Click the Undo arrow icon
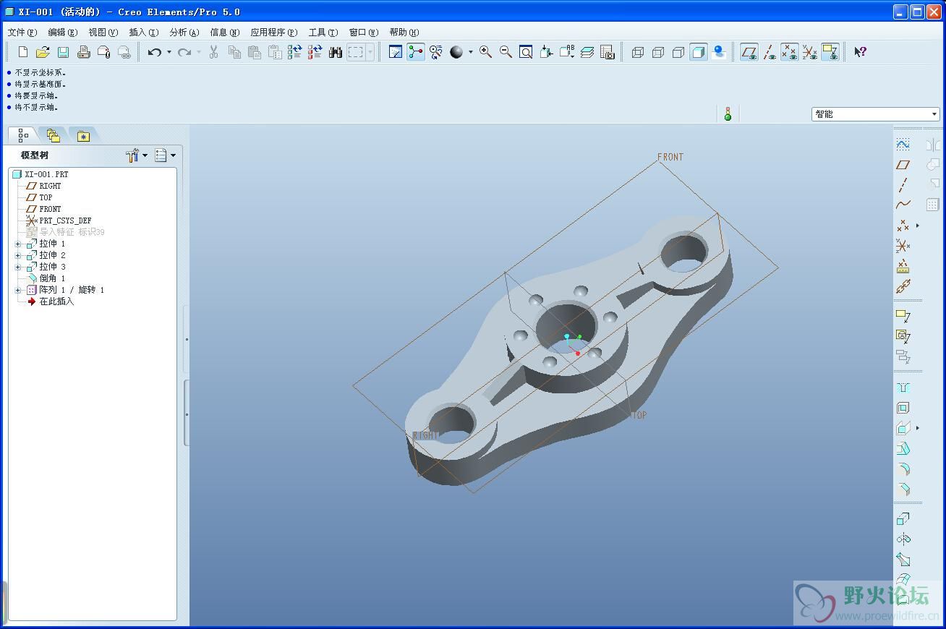 (x=154, y=52)
